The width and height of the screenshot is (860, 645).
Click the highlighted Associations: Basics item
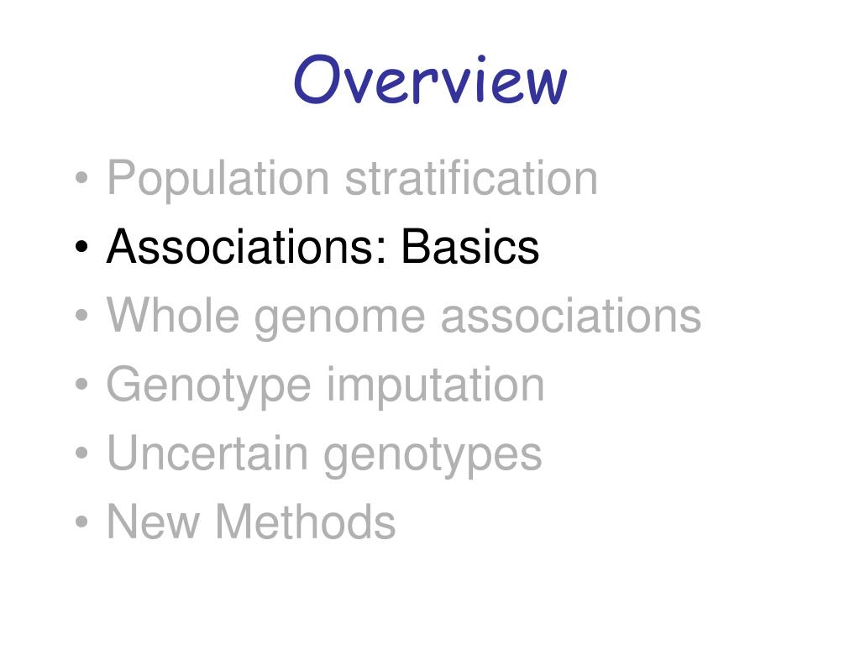click(323, 247)
